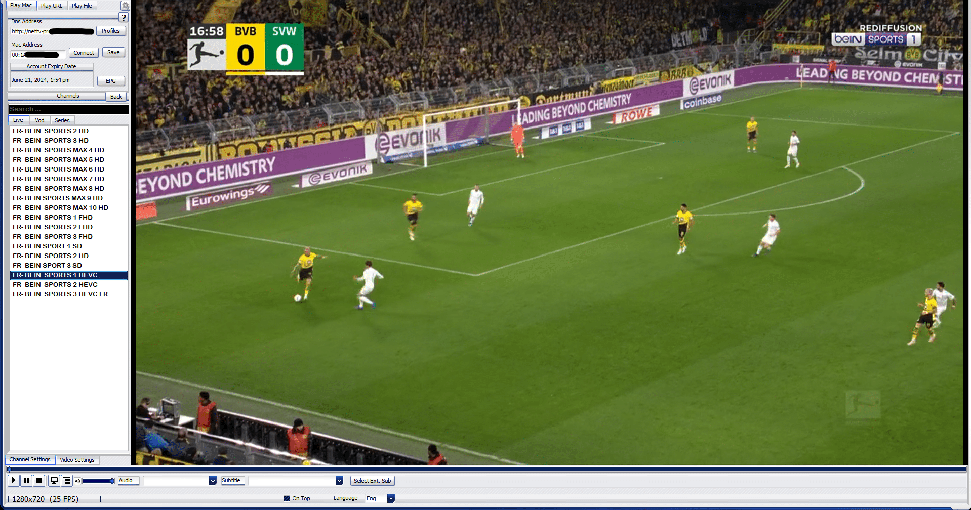Stop the video playback
This screenshot has height=510, width=971.
coord(39,481)
